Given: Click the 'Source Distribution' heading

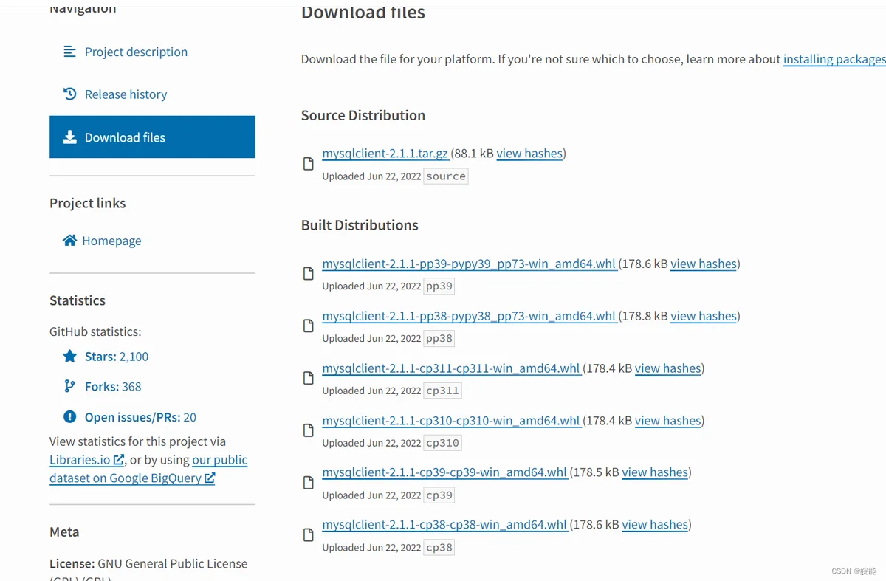Looking at the screenshot, I should 363,115.
